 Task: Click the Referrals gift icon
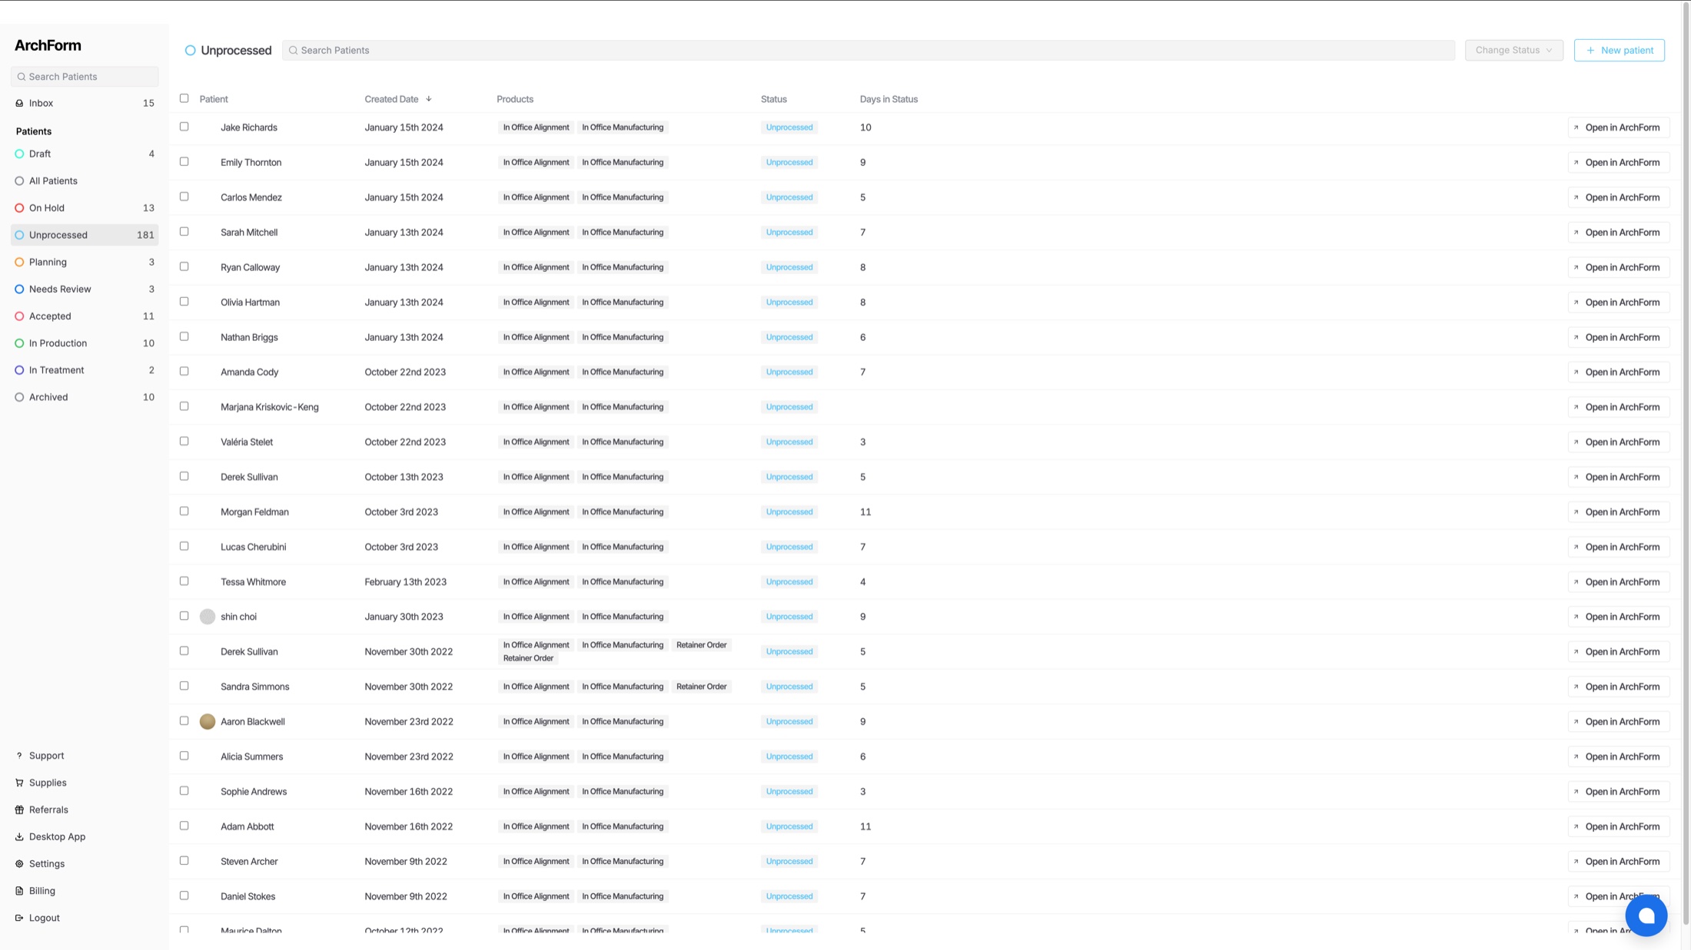tap(19, 809)
